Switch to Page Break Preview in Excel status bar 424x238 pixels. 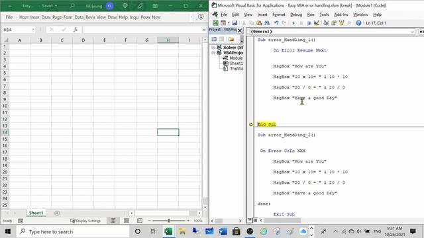pos(140,221)
